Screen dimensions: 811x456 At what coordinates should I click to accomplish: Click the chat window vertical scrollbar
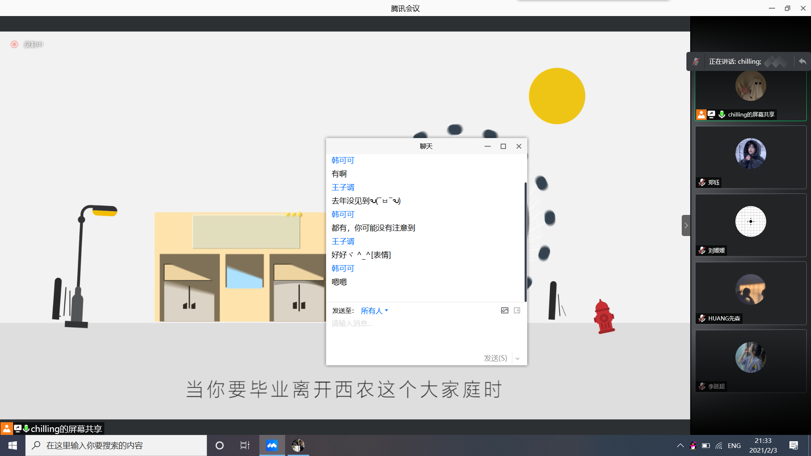click(525, 242)
